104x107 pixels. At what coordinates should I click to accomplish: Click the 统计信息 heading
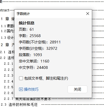pos(27,23)
